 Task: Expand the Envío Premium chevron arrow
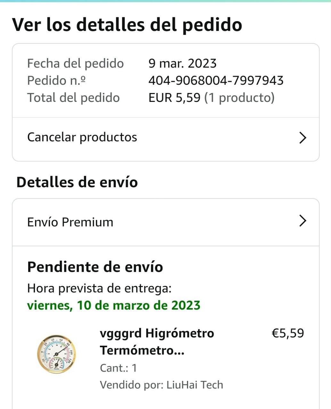click(x=303, y=221)
